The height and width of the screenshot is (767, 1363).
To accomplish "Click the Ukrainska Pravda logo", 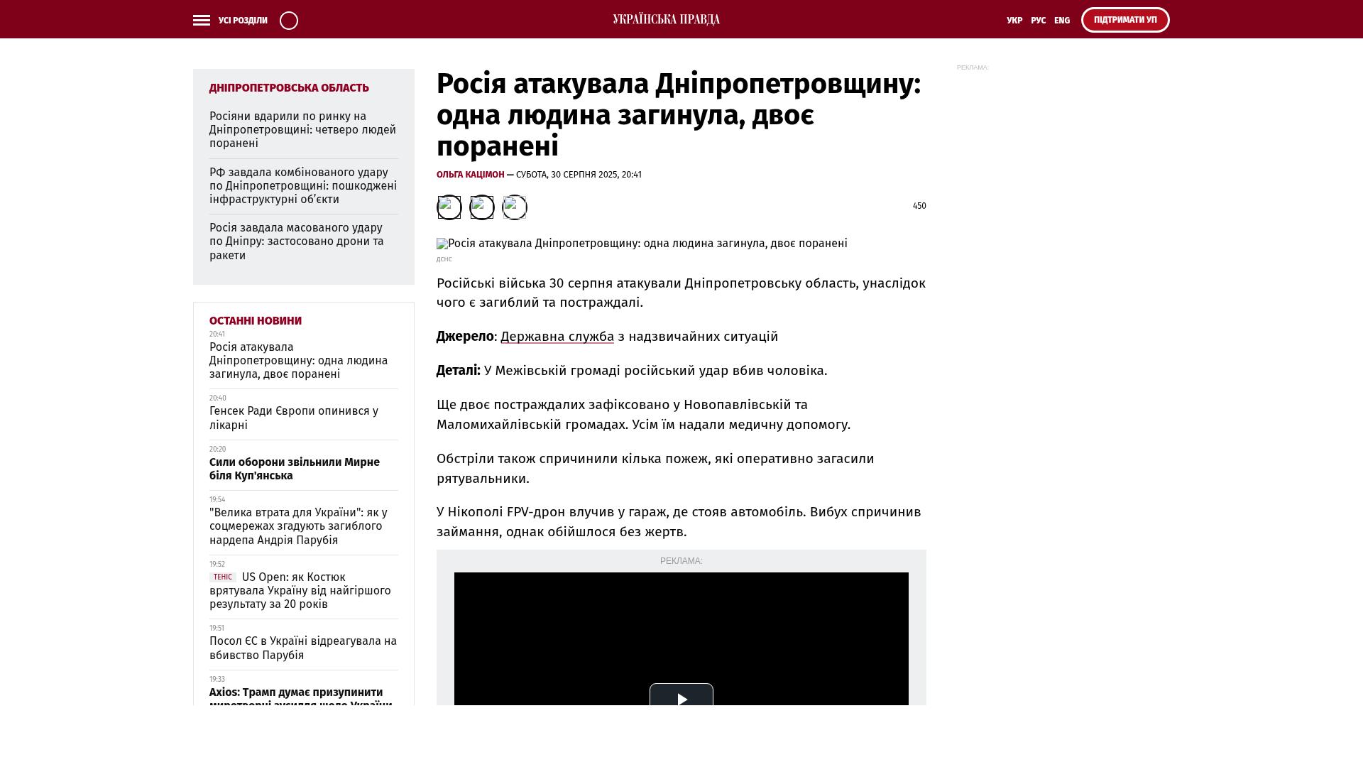I will tap(664, 18).
